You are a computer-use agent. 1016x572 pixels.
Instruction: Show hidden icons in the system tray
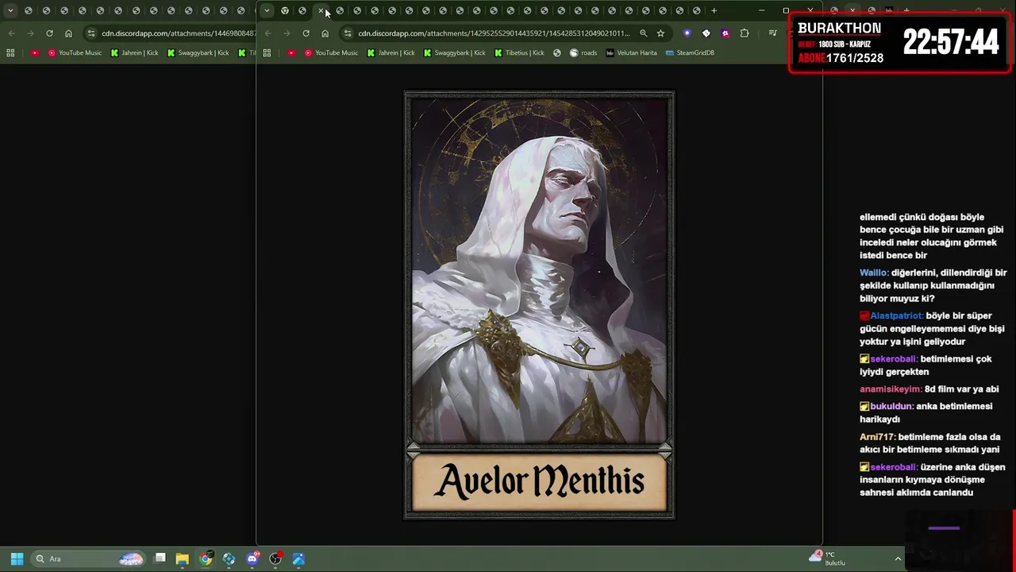(x=898, y=558)
